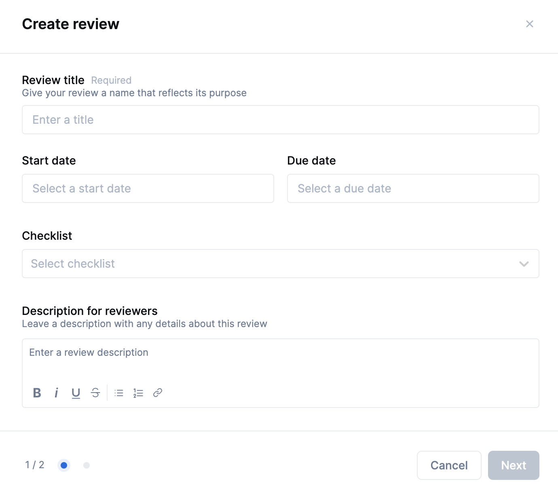Go to step one indicator dot
Image resolution: width=558 pixels, height=490 pixels.
coord(64,465)
